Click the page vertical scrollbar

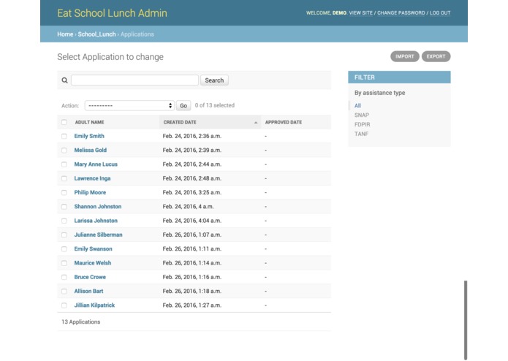466,320
